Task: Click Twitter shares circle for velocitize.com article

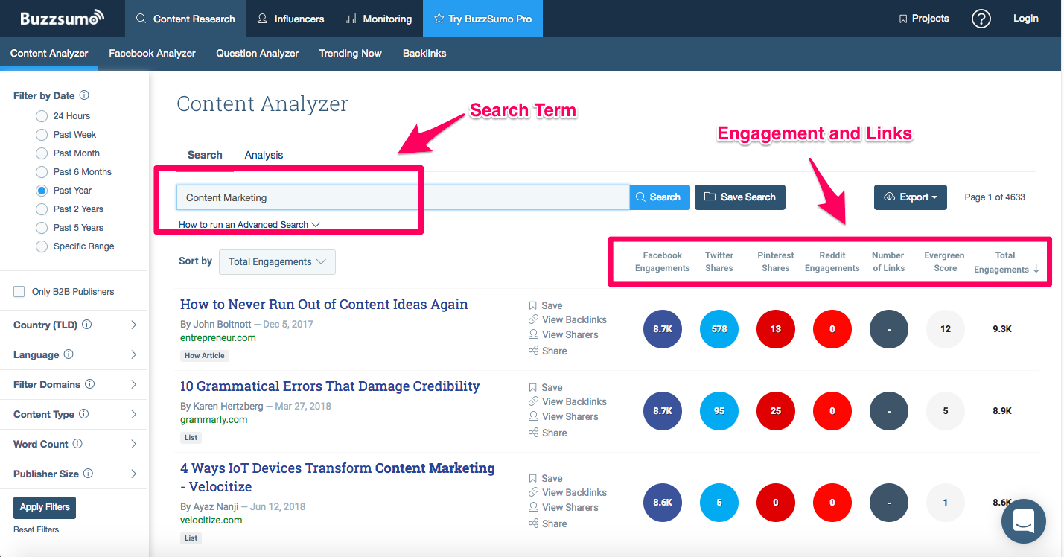Action: 719,502
